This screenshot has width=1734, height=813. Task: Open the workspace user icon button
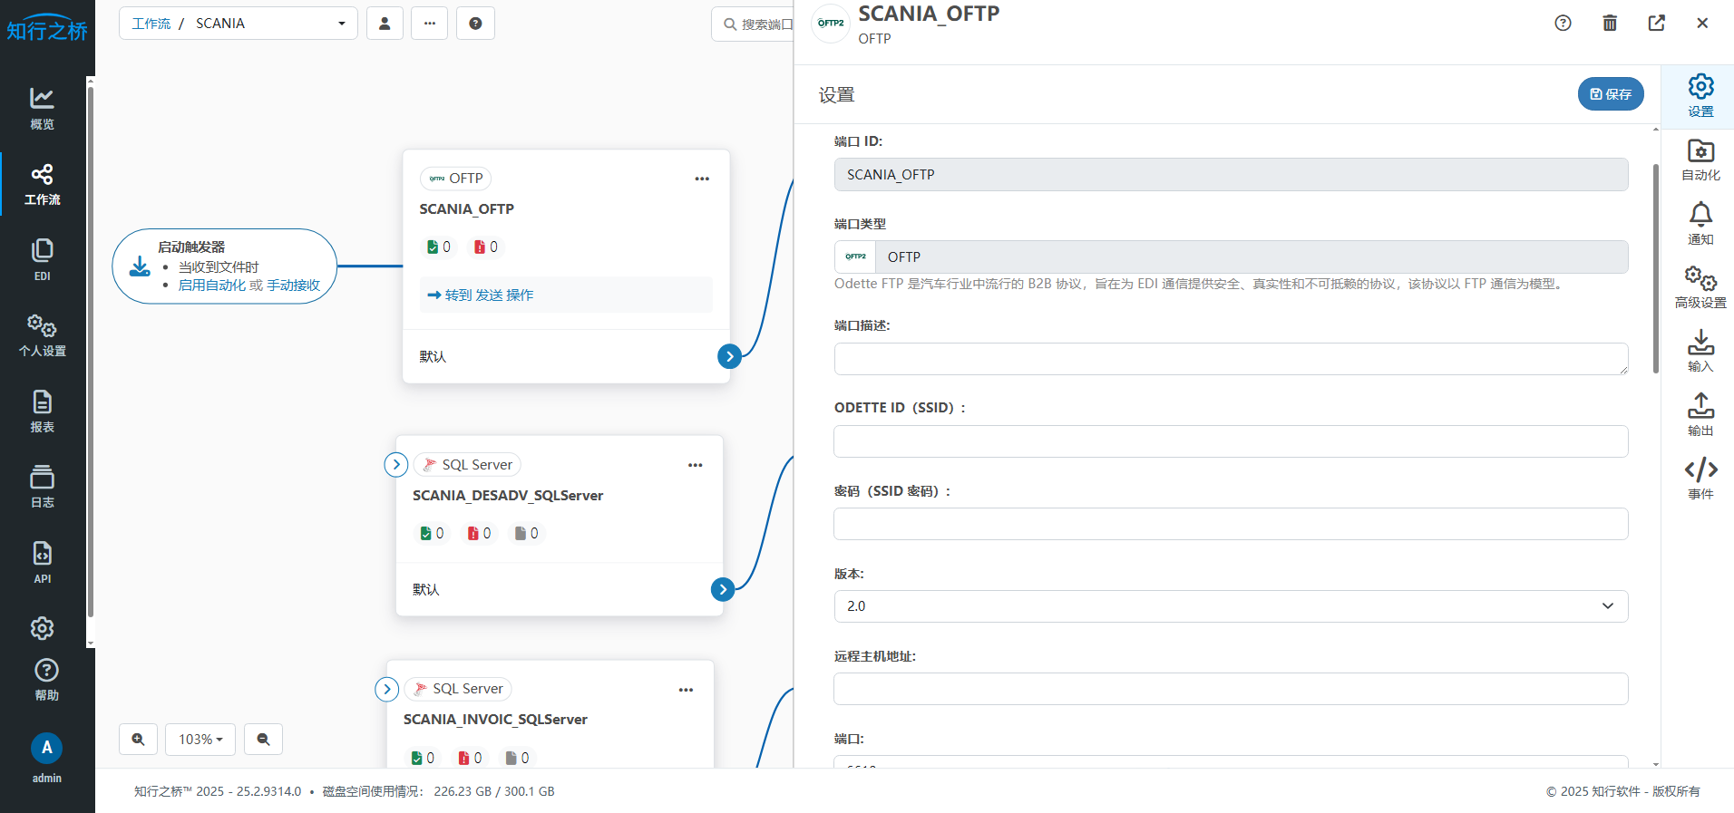[385, 24]
